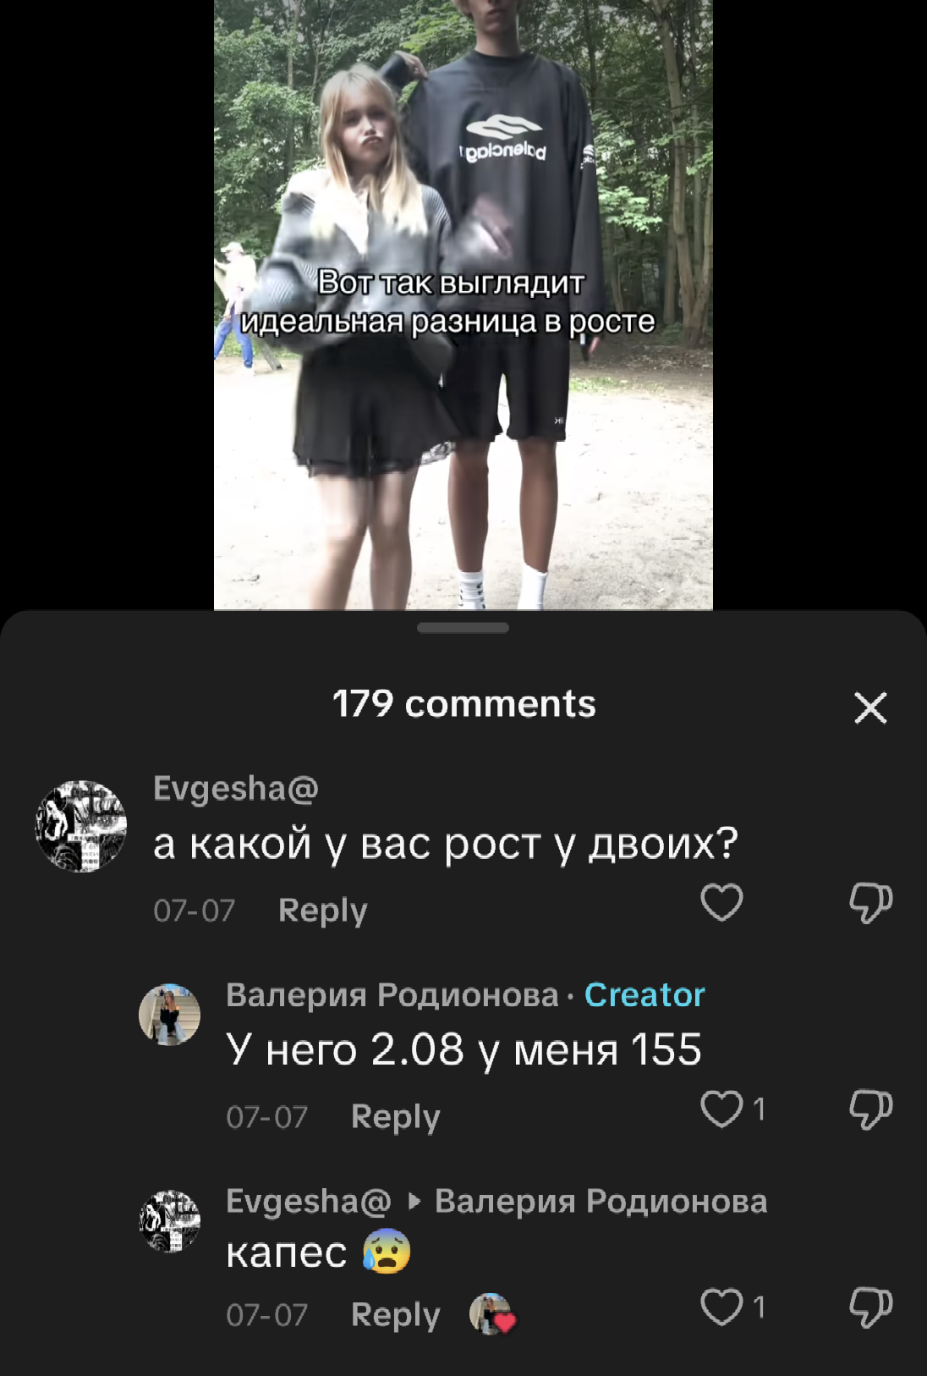Open Валерия Родионова creator avatar
This screenshot has height=1376, width=927.
169,1015
